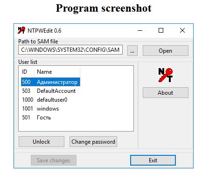The width and height of the screenshot is (202, 174).
Task: Open the browse "..." file picker button
Action: click(x=132, y=50)
